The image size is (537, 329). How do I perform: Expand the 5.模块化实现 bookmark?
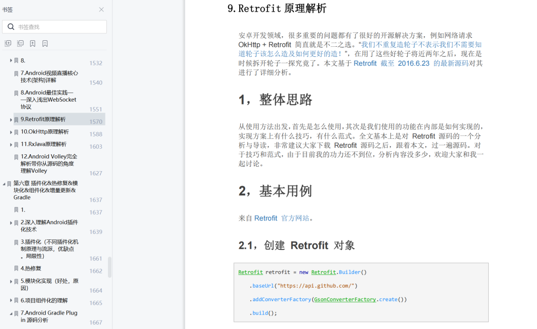[11, 281]
